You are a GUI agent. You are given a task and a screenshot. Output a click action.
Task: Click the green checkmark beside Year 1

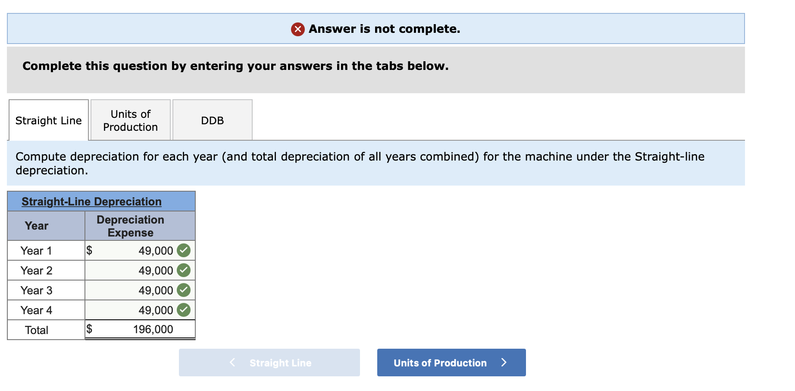(x=184, y=250)
